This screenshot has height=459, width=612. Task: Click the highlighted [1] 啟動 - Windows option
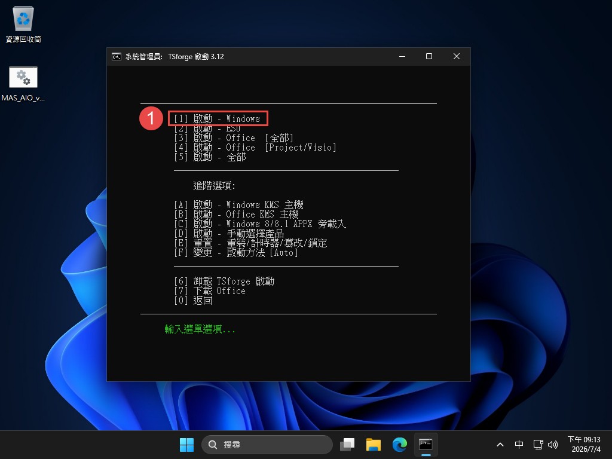218,118
